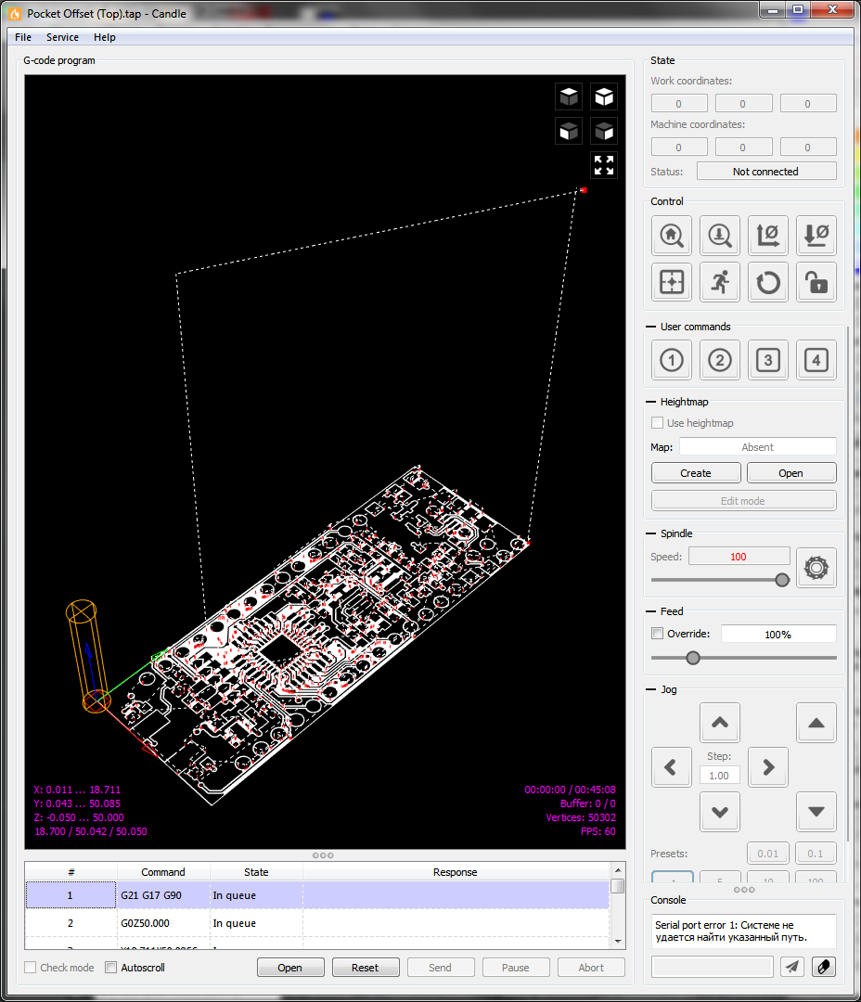861x1002 pixels.
Task: Jog X axis right with right chevron
Action: click(767, 767)
